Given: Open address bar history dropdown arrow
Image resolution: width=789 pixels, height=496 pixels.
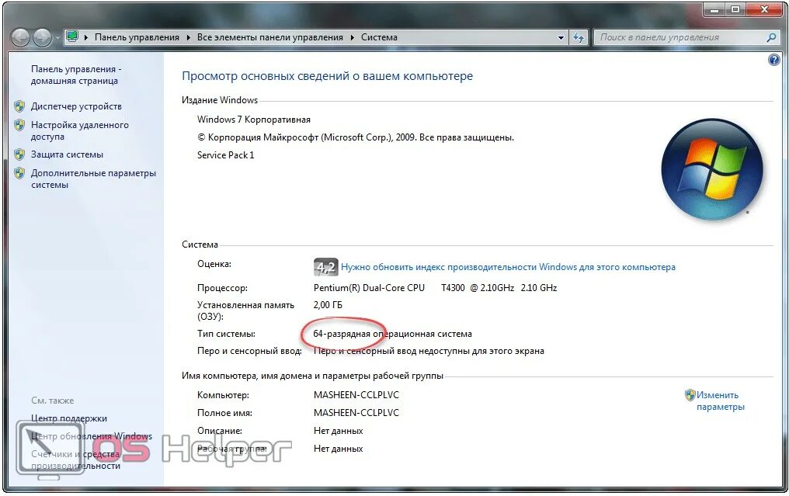Looking at the screenshot, I should pos(561,38).
